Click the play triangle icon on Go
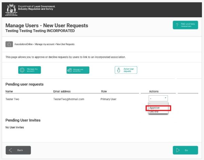 (x=178, y=150)
